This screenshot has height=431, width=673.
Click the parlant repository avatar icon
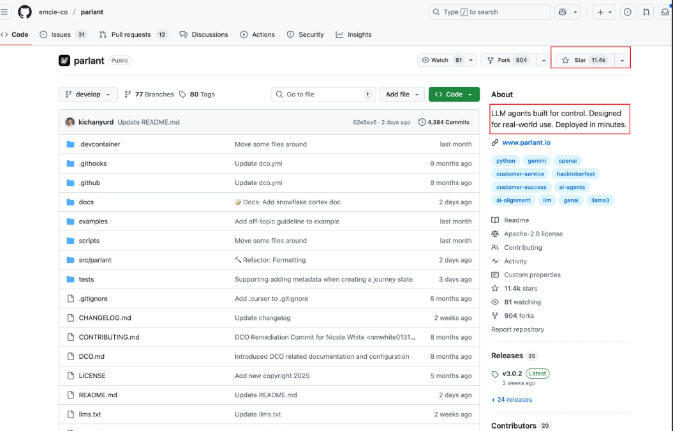coord(64,60)
